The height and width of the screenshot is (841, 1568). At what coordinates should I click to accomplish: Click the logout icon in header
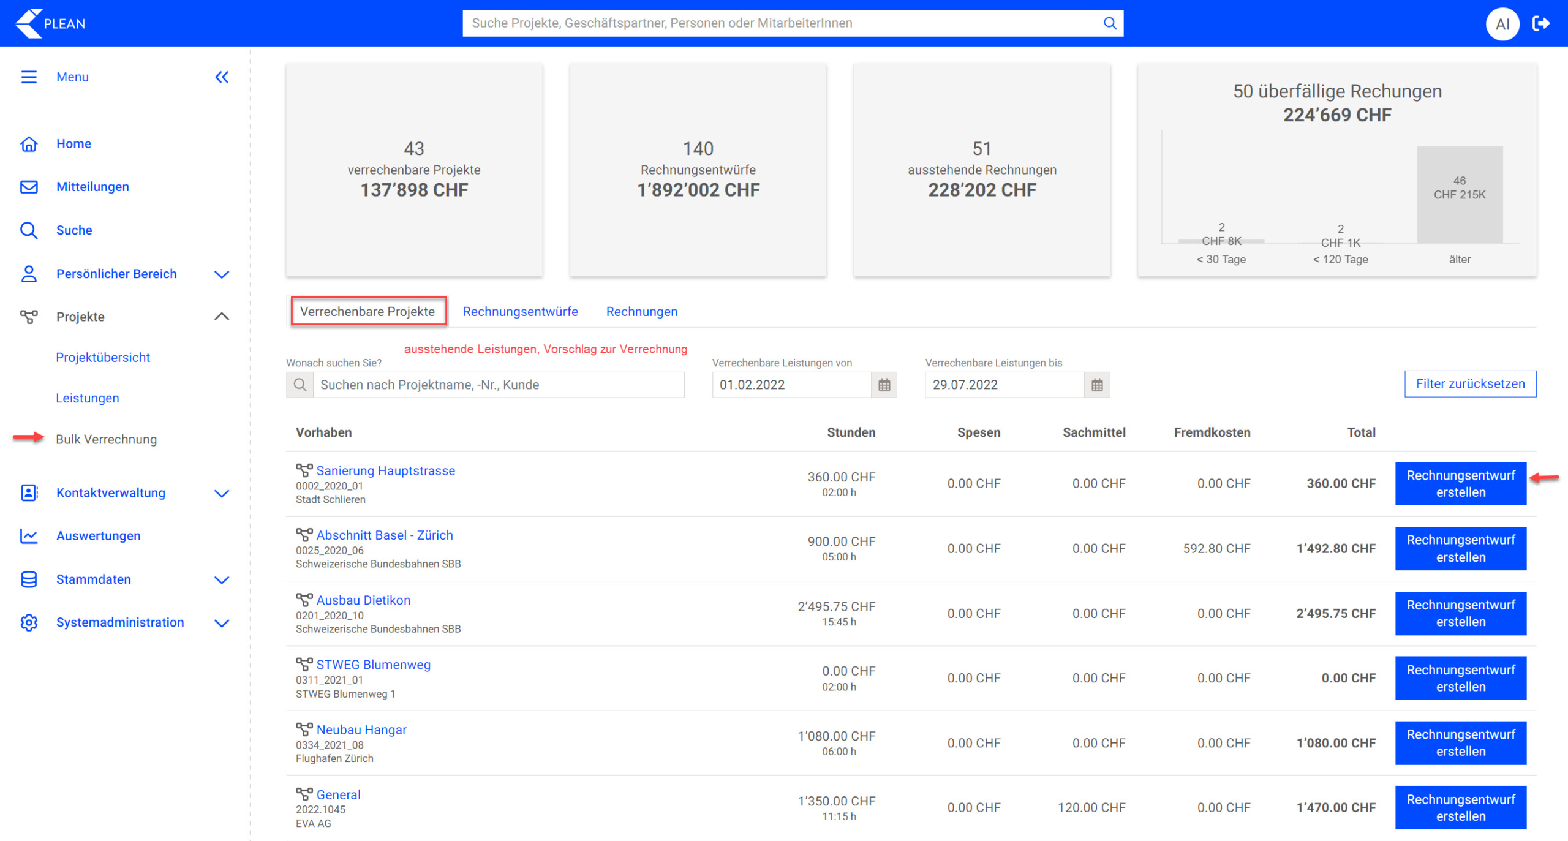(x=1541, y=23)
